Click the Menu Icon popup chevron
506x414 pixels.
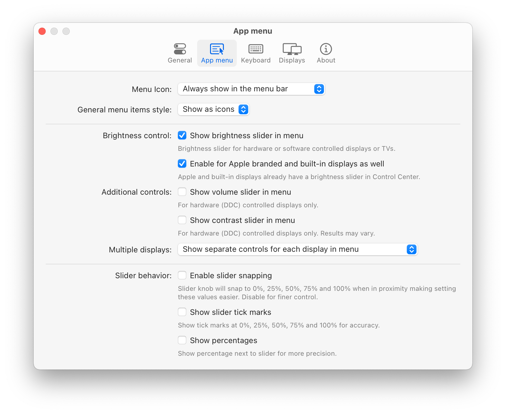click(x=319, y=89)
